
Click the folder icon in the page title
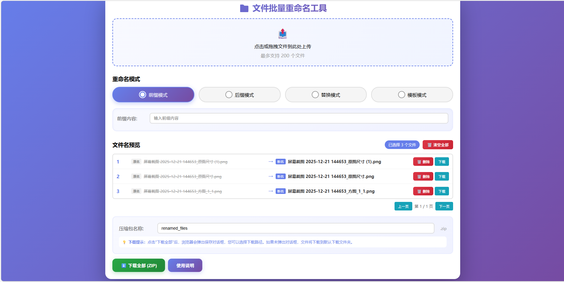244,9
